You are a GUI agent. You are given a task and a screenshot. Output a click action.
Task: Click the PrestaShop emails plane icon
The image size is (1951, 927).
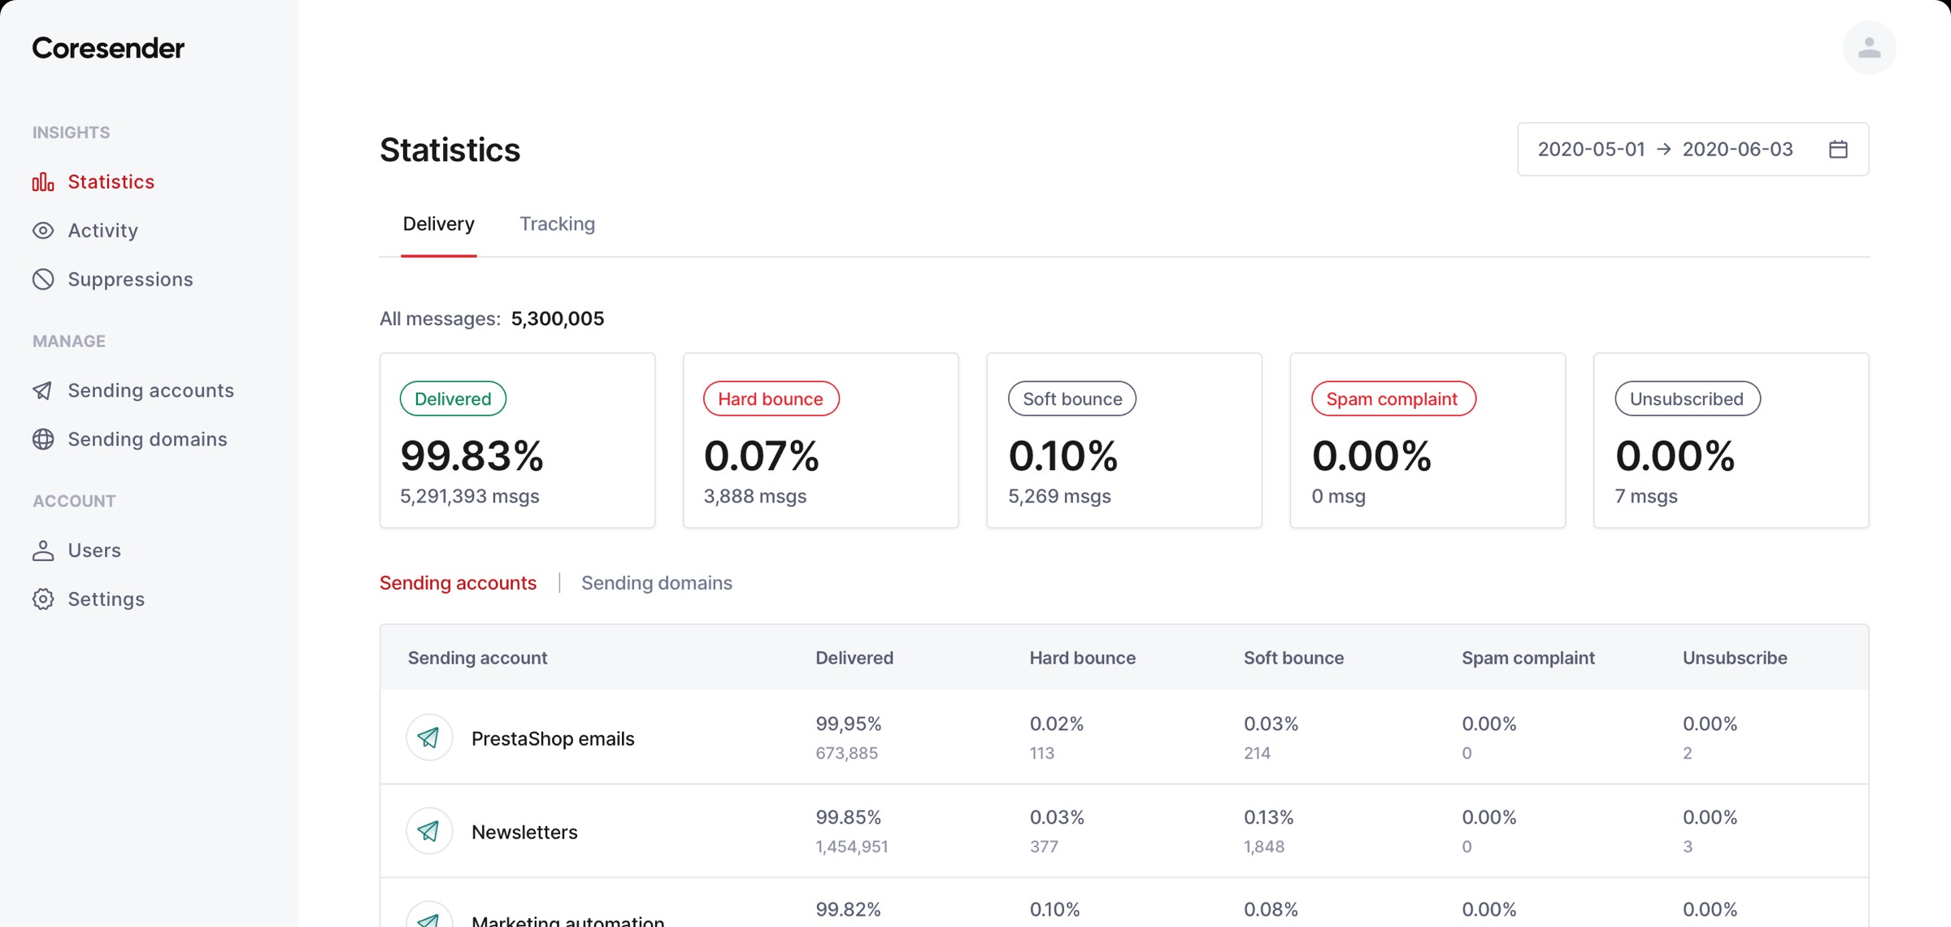[429, 738]
